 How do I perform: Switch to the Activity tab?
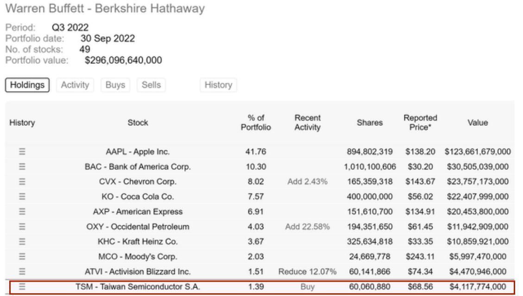click(75, 85)
